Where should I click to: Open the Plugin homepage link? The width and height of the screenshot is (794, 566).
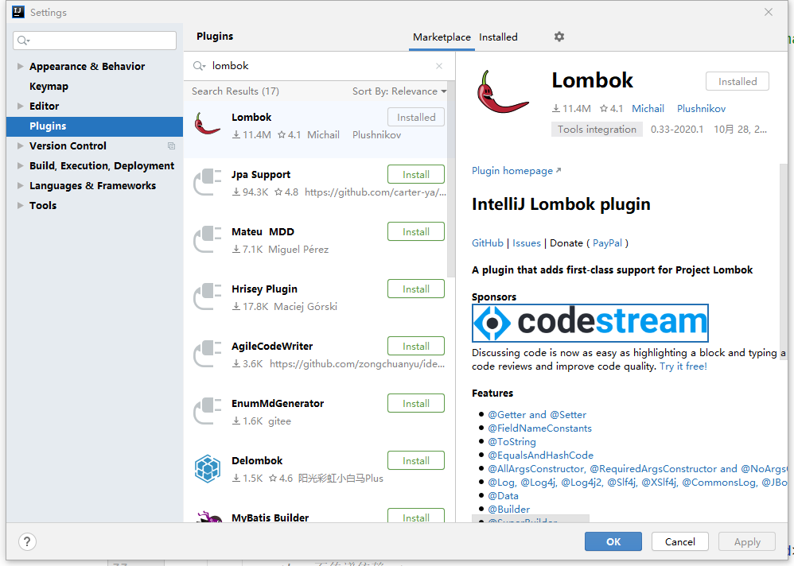(x=516, y=170)
